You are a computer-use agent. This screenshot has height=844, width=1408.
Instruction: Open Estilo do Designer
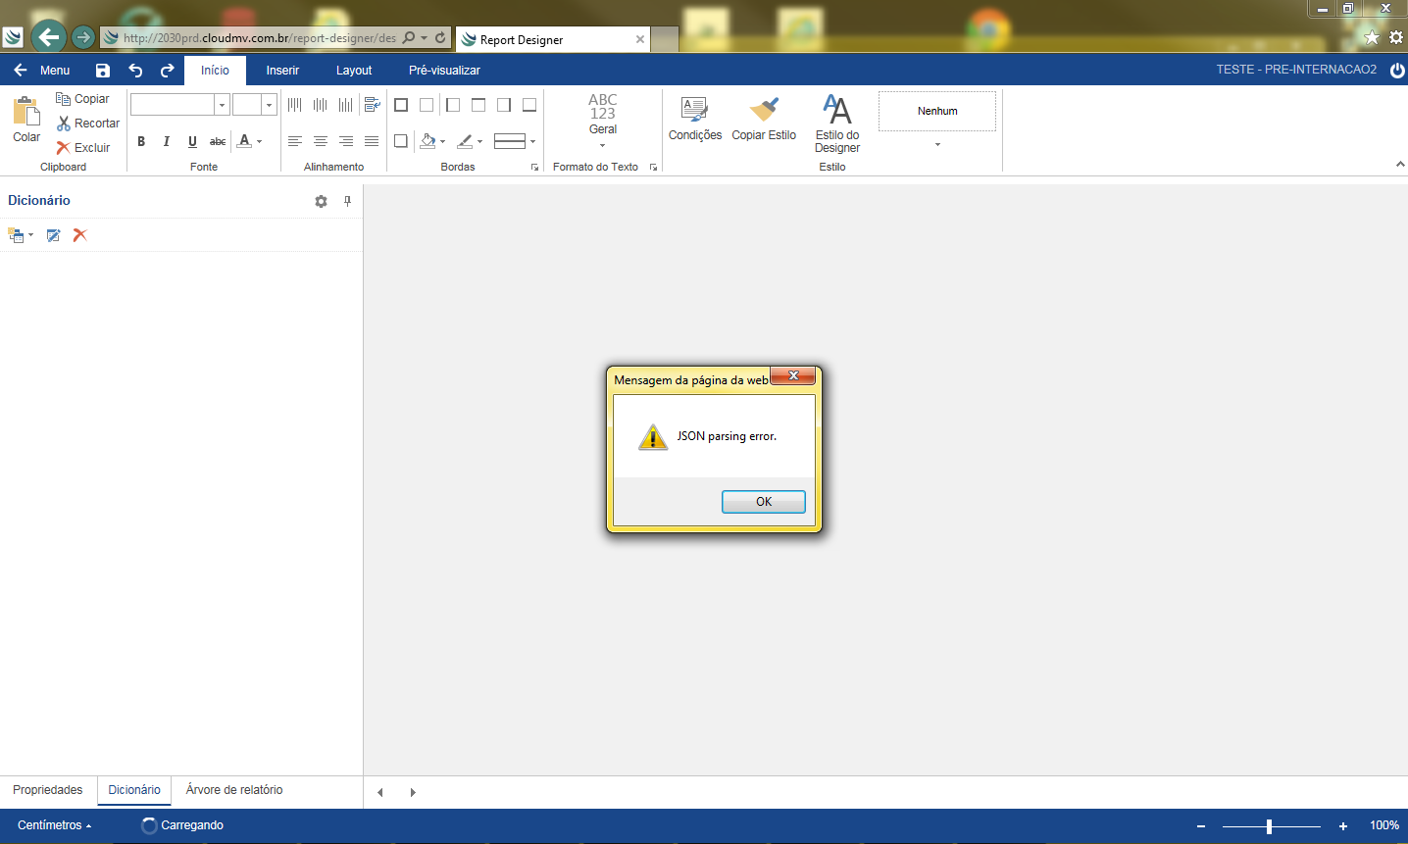tap(837, 124)
